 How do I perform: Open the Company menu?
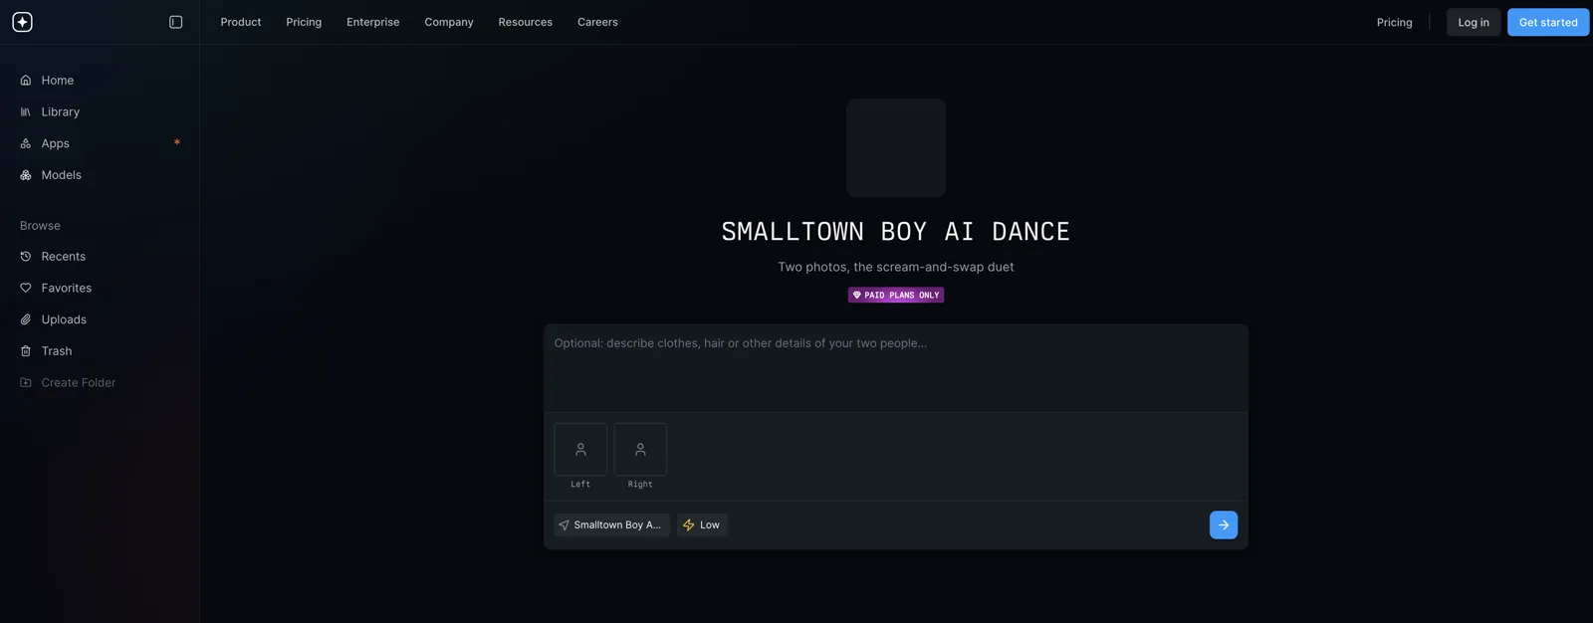(449, 22)
